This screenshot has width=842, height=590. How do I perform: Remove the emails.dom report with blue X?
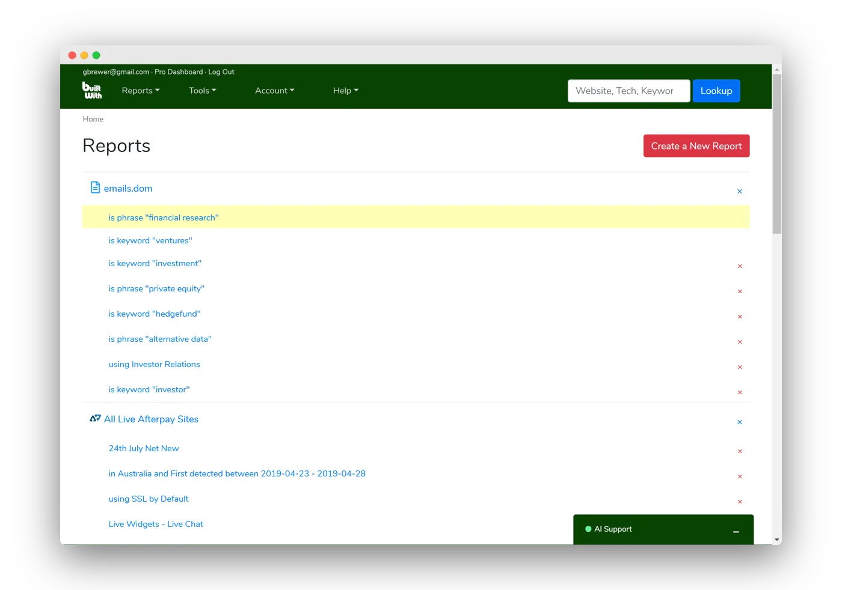(x=740, y=191)
